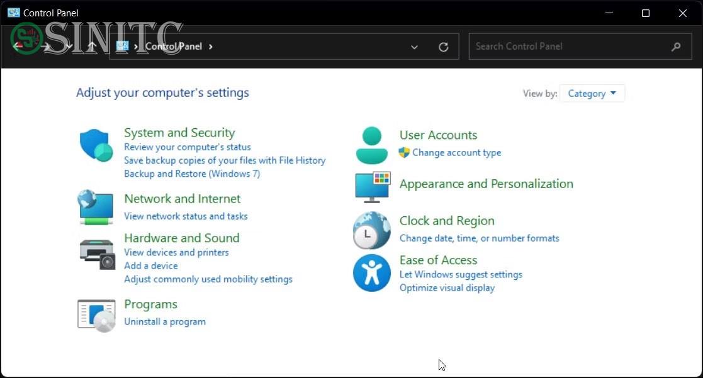The image size is (703, 378).
Task: Go up one level with up arrow
Action: click(x=92, y=46)
